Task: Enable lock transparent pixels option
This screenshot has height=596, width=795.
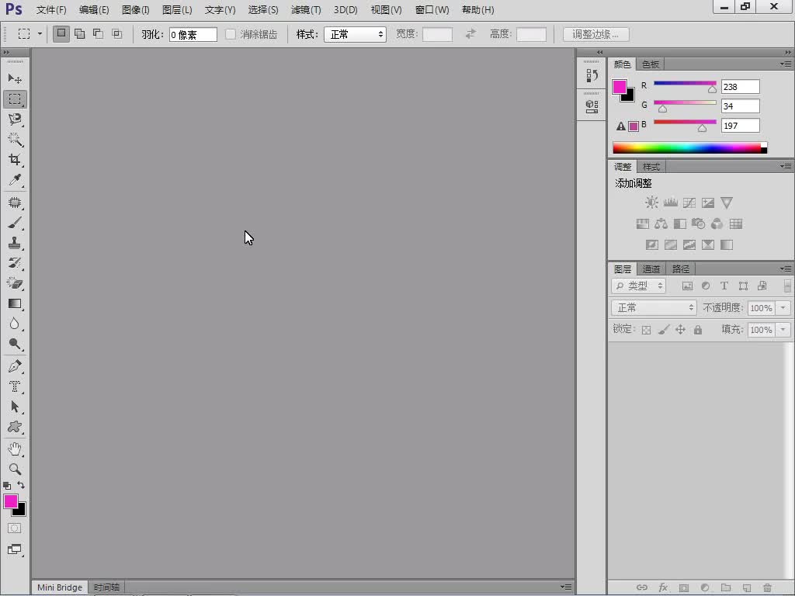Action: 646,330
